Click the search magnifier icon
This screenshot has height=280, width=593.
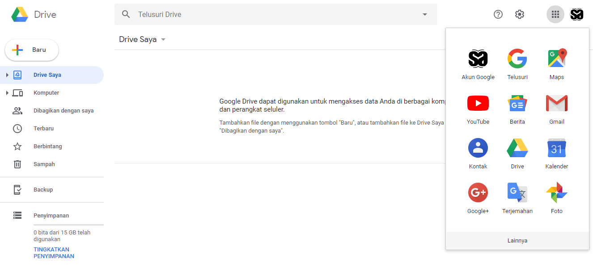pyautogui.click(x=126, y=14)
